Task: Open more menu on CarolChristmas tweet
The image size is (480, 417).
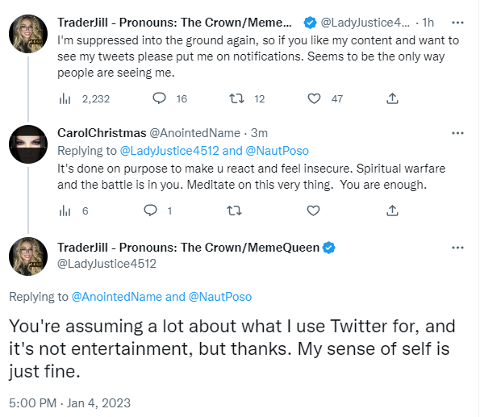Action: click(457, 133)
